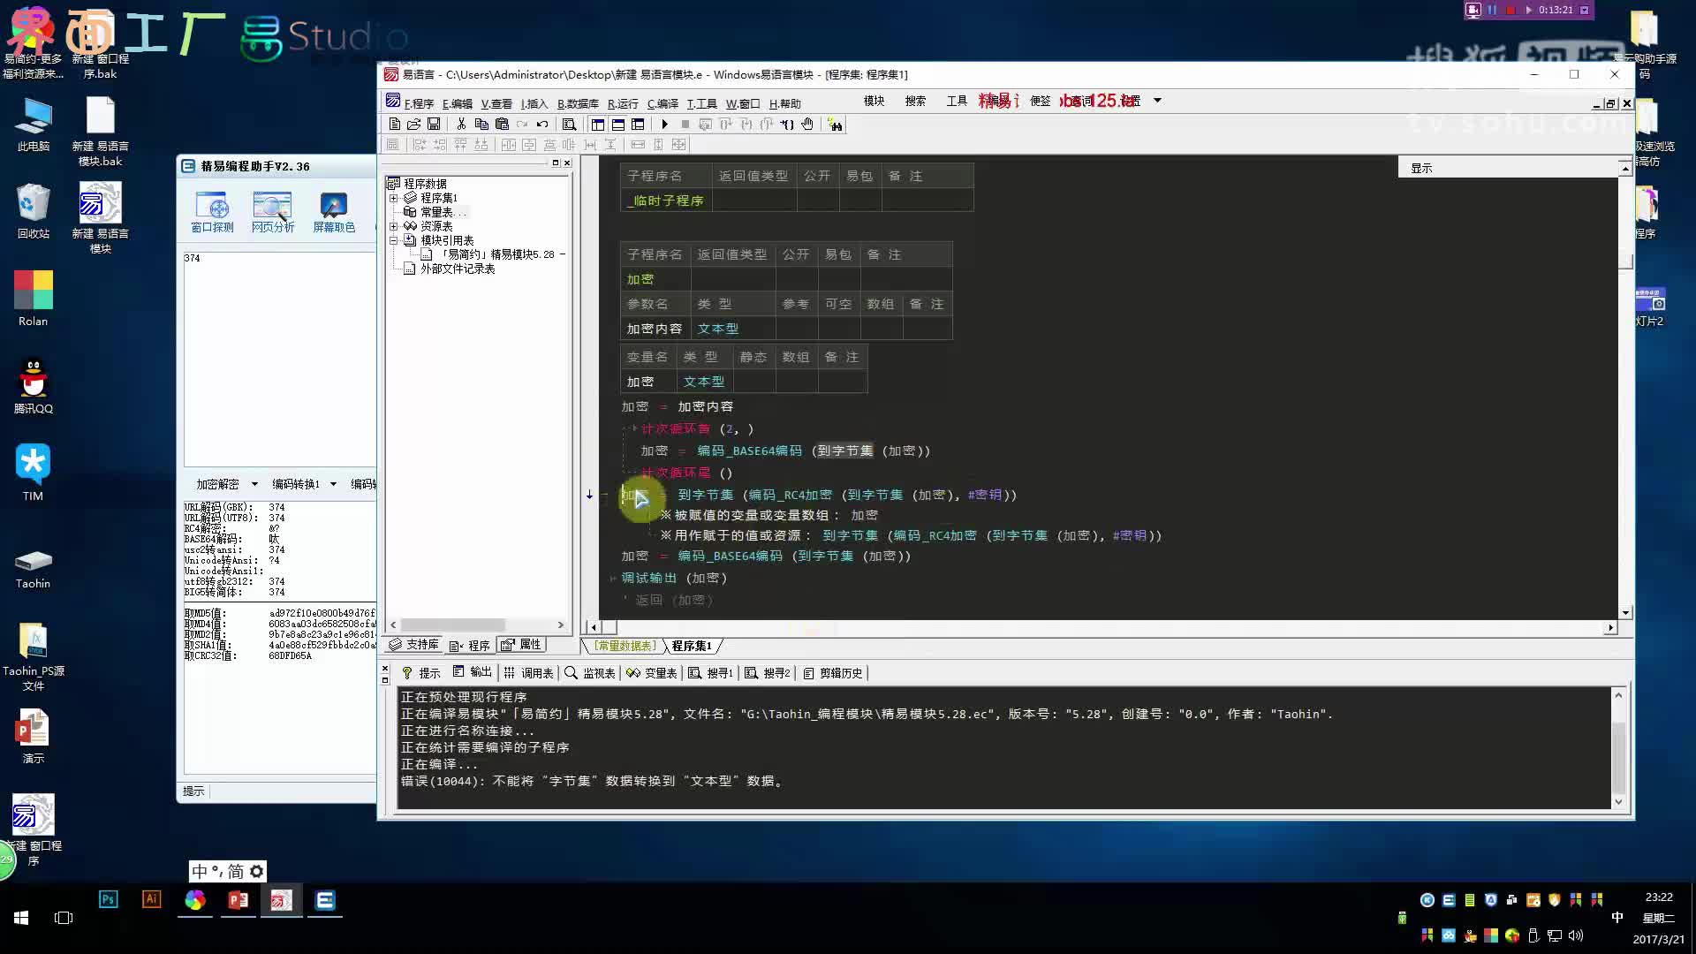Open the R.运行 menu
1696x954 pixels.
click(623, 103)
